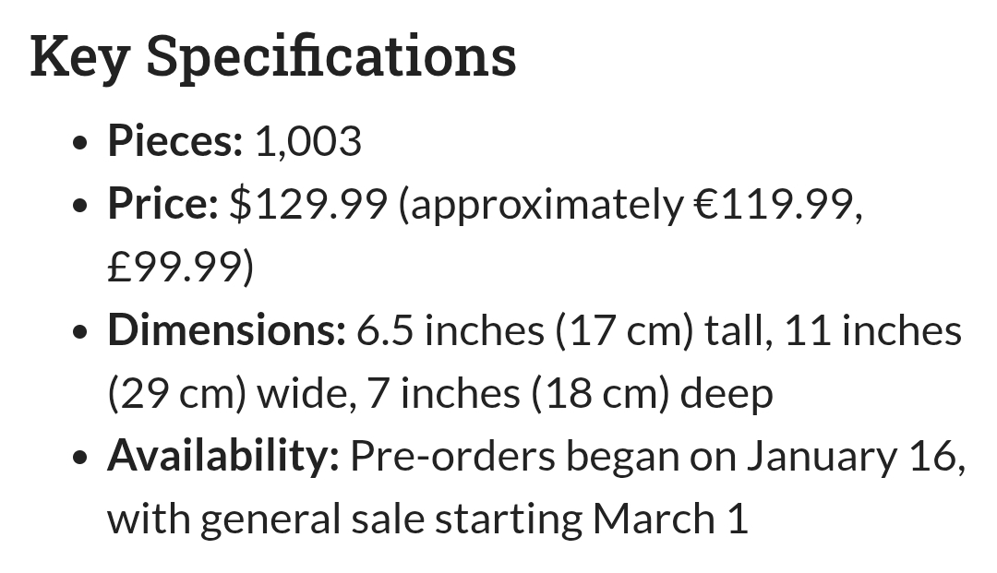Select the £99.99 pound price
The image size is (997, 573).
click(175, 268)
